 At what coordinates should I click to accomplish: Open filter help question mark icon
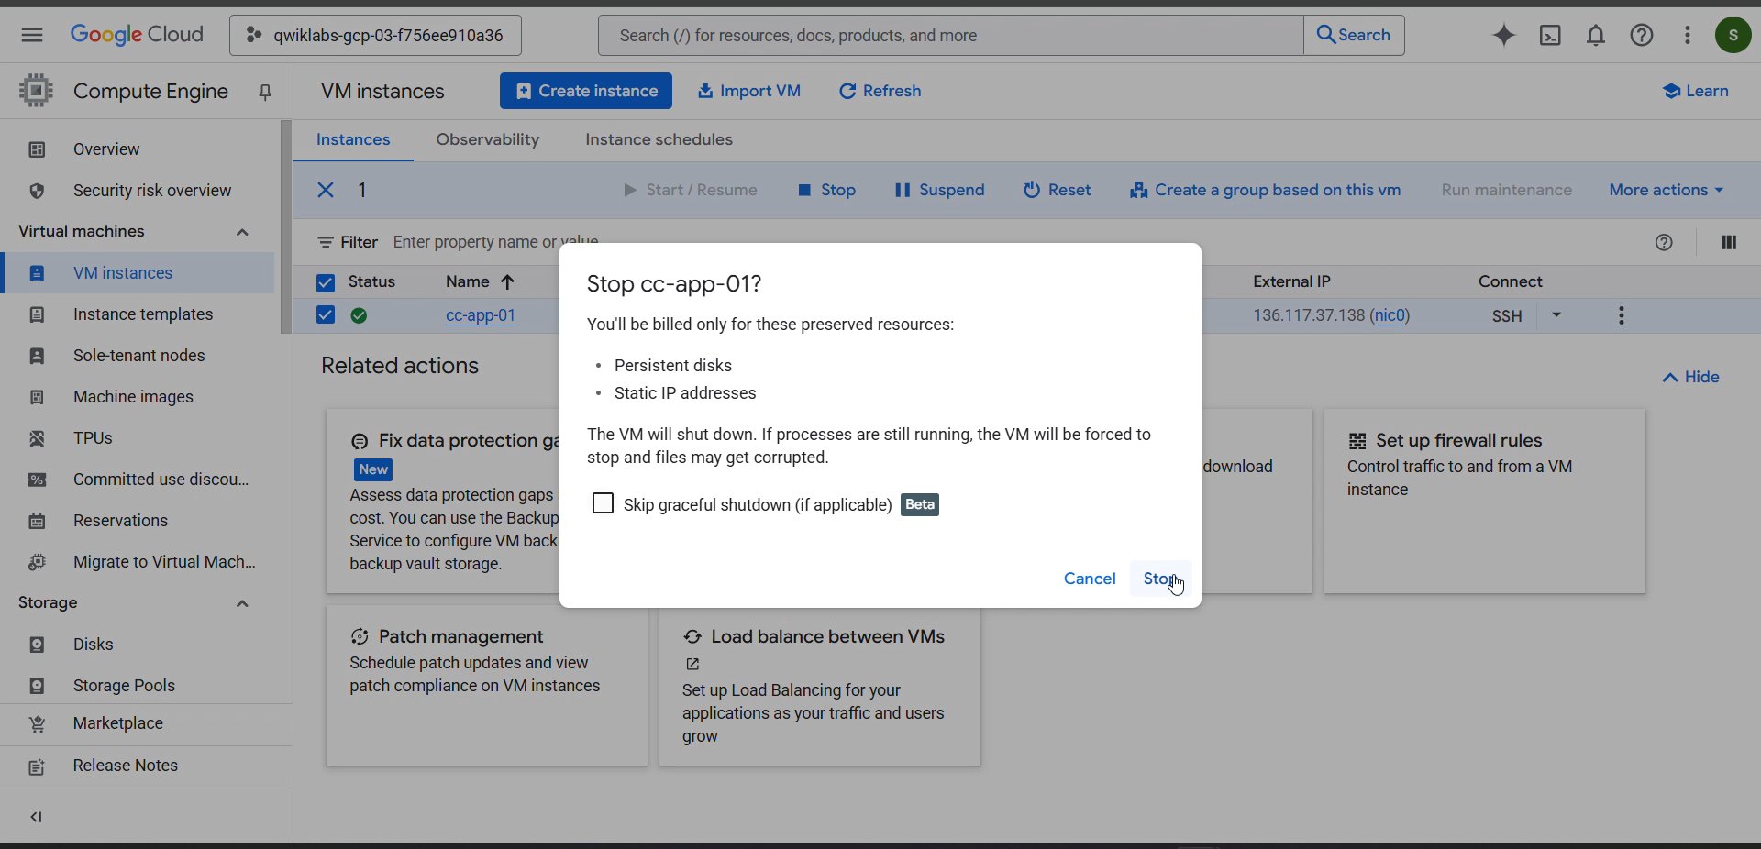pos(1664,242)
